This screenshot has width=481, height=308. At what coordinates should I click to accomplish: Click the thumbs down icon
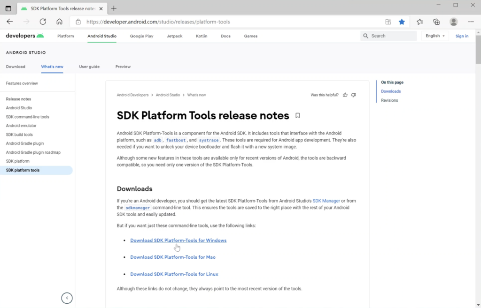[x=353, y=95]
